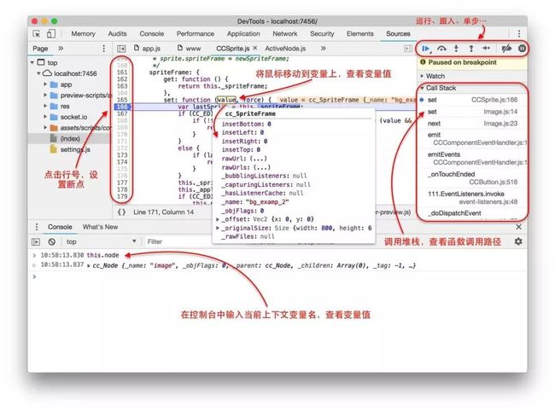
Task: Select the Sources panel tab
Action: tap(398, 33)
